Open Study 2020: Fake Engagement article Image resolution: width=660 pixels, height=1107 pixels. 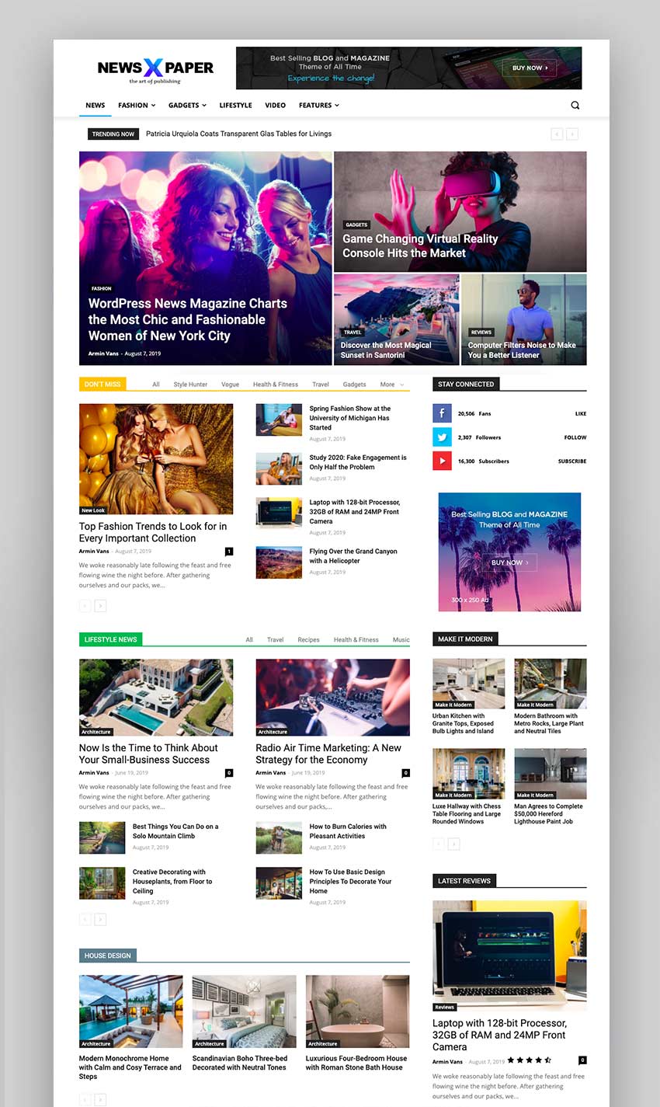tap(358, 462)
